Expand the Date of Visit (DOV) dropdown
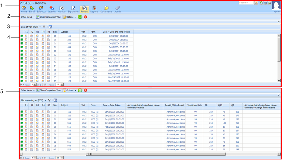282x160 pixels. coord(40,27)
